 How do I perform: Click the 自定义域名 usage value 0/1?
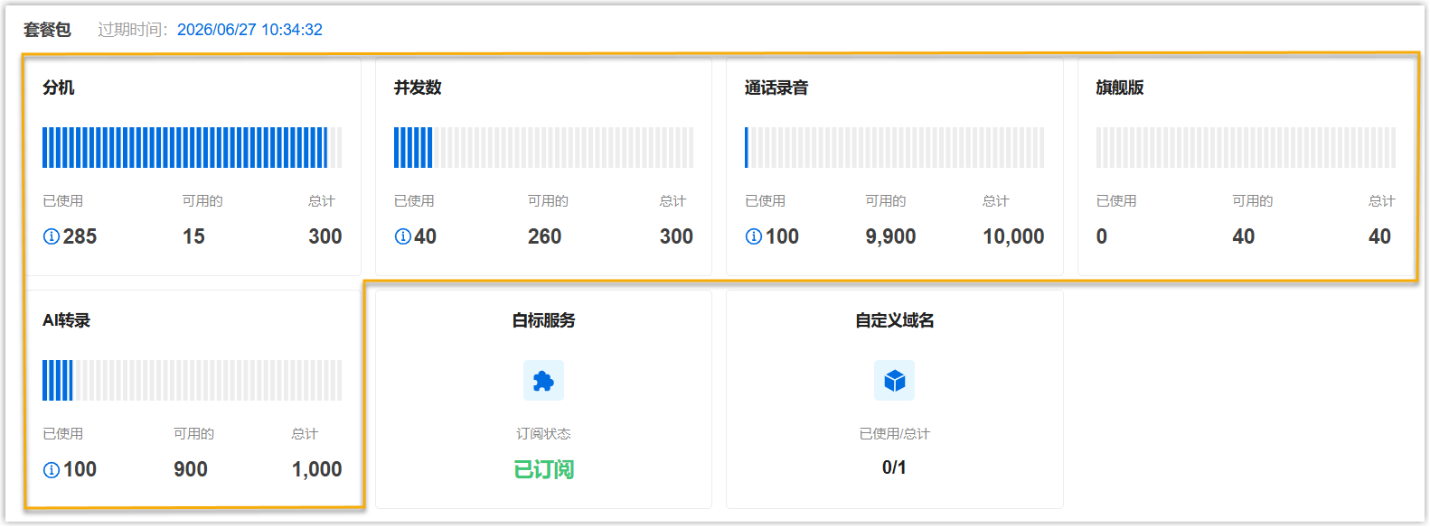click(894, 467)
